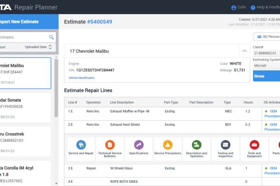Open Colin user account menu
The width and height of the screenshot is (280, 186).
[x=239, y=7]
